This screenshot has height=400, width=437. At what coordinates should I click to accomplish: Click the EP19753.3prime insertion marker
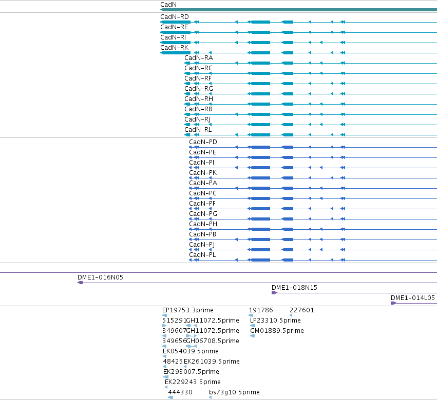[164, 316]
